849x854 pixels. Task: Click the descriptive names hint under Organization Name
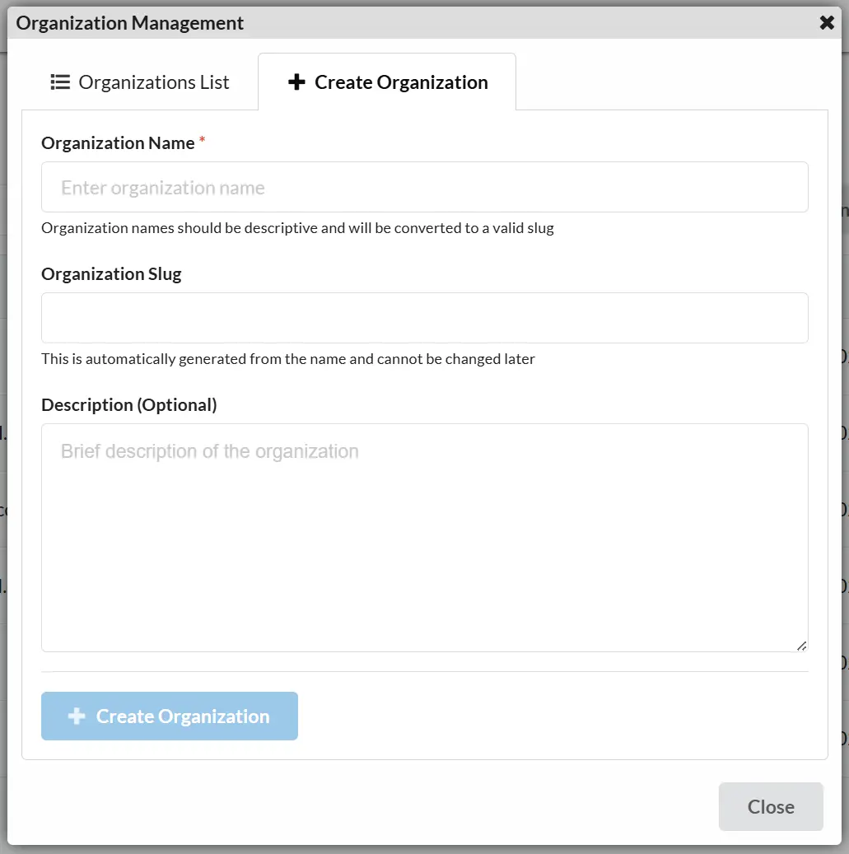[297, 227]
